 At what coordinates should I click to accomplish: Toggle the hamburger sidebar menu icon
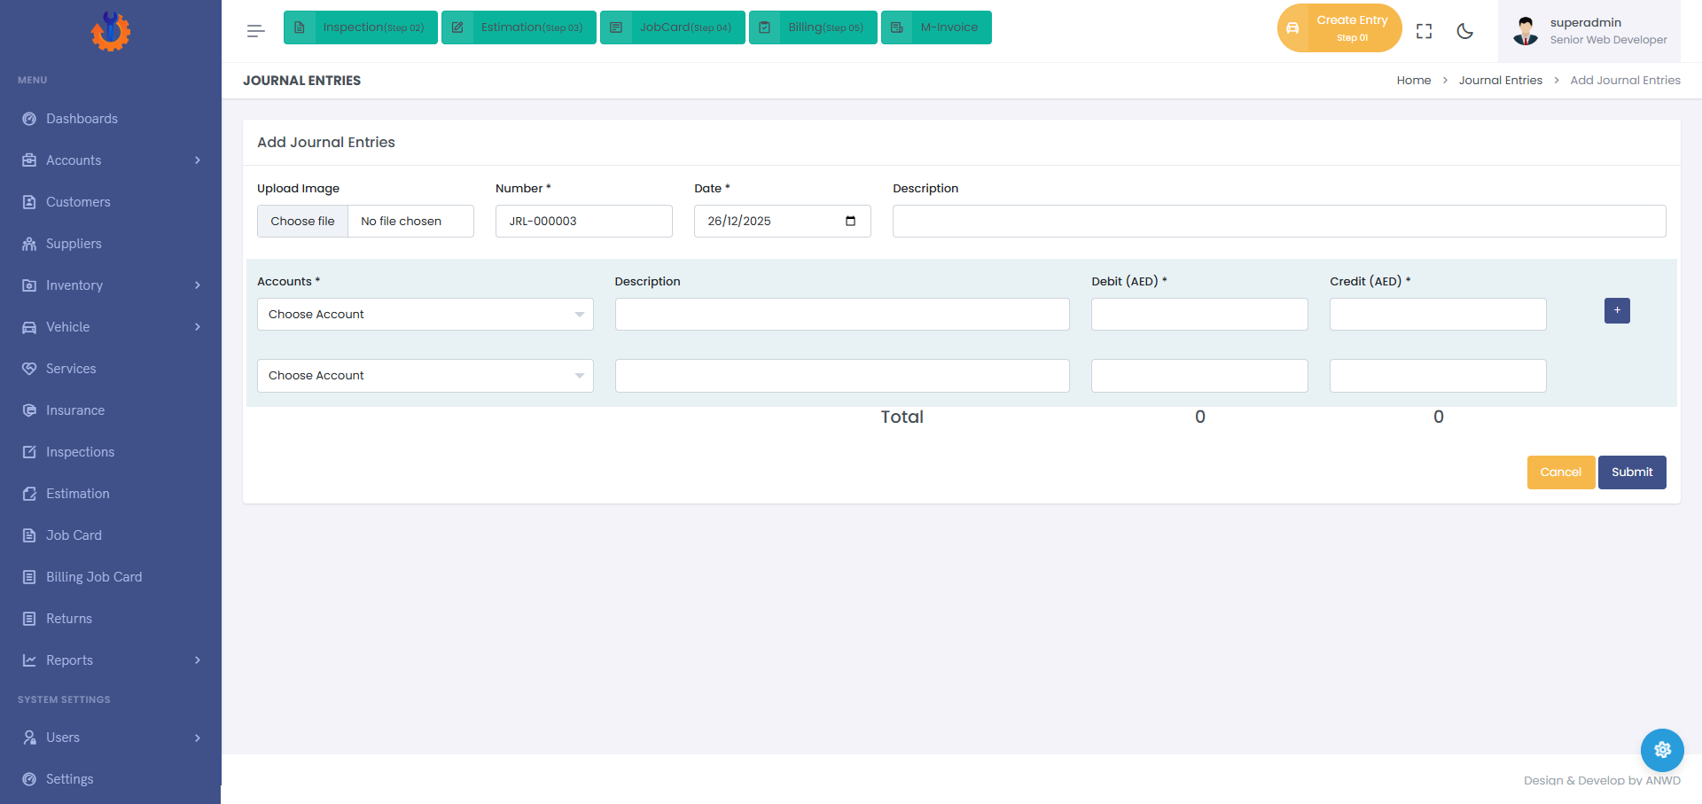(x=256, y=31)
